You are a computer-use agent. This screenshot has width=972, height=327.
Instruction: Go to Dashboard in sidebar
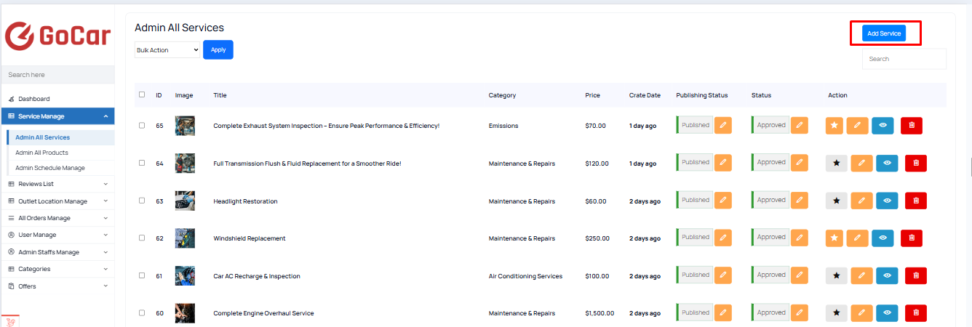tap(34, 99)
